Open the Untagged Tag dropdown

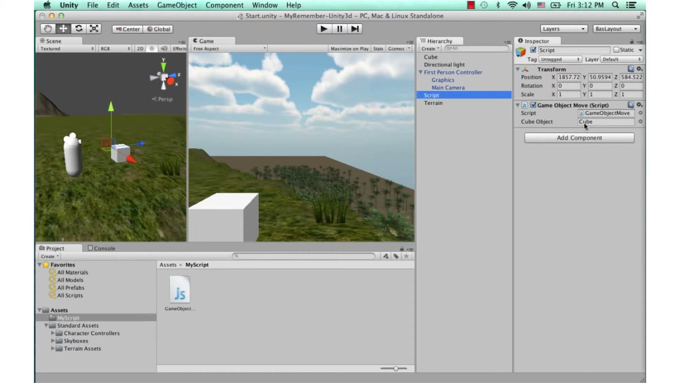(560, 59)
